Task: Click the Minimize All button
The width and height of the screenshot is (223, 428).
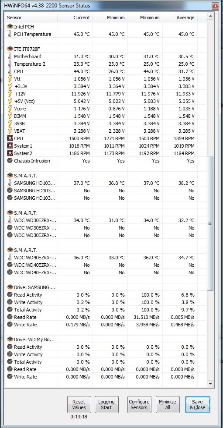Action: (x=168, y=404)
